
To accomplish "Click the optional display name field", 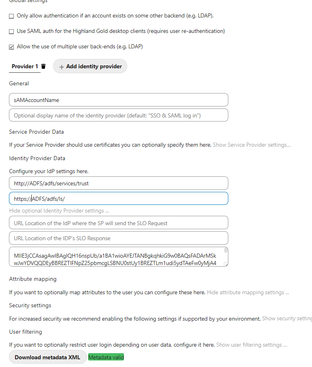I will pos(118,115).
